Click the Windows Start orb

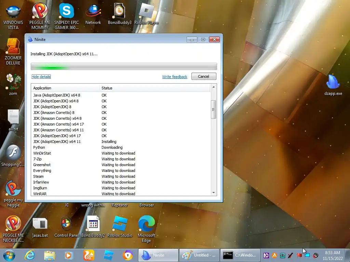coord(9,255)
